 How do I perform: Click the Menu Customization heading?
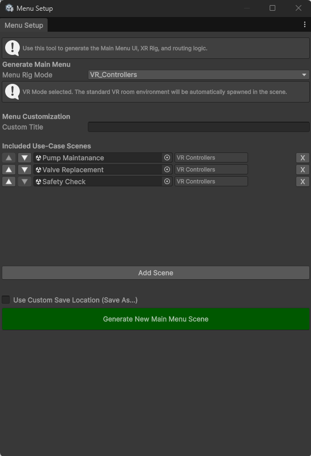click(36, 117)
